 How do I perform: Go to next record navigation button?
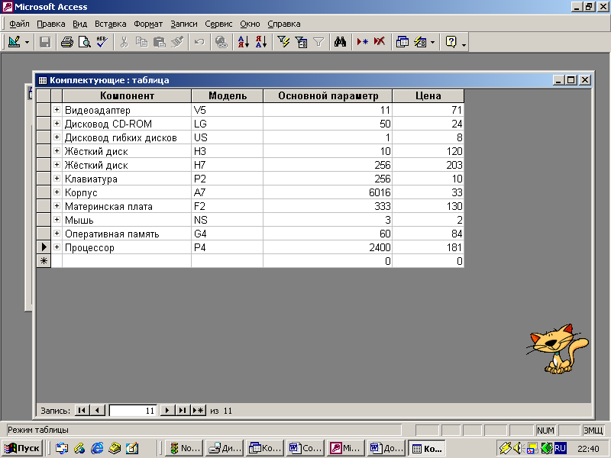pyautogui.click(x=167, y=410)
